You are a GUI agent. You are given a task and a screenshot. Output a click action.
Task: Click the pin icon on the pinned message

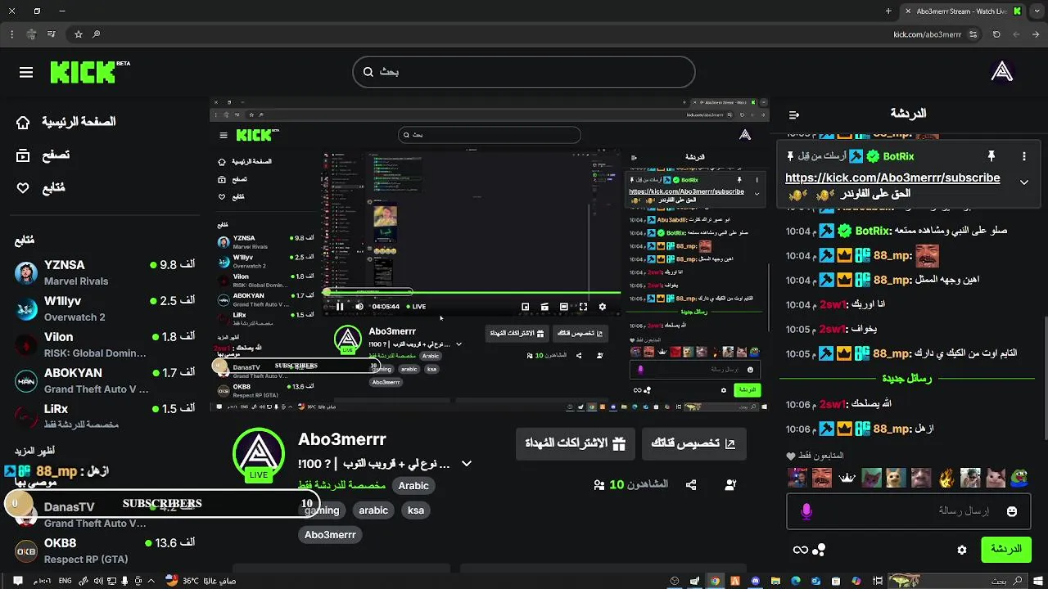coord(991,155)
